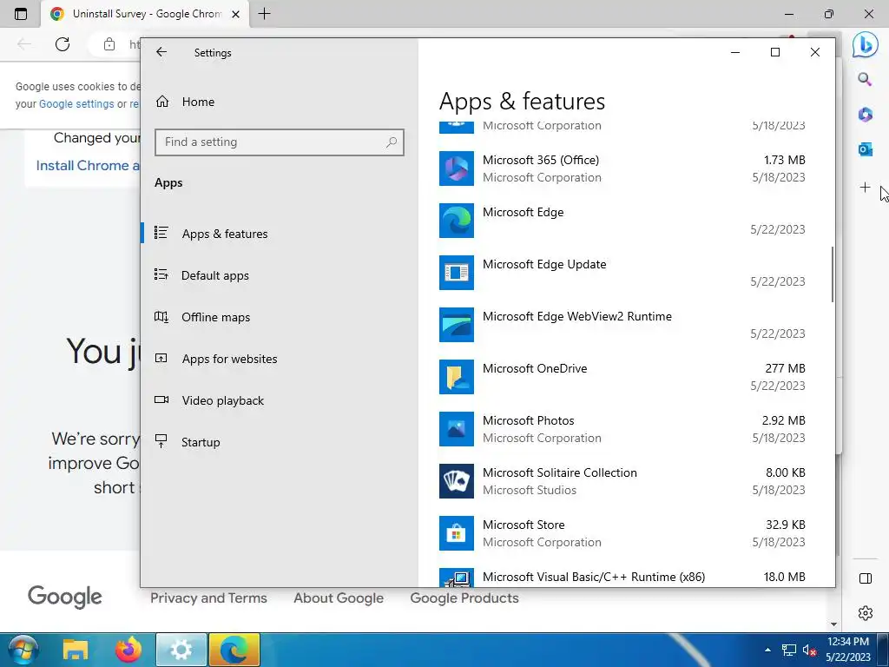This screenshot has width=889, height=667.
Task: Select the Microsoft OneDrive entry name
Action: point(535,369)
